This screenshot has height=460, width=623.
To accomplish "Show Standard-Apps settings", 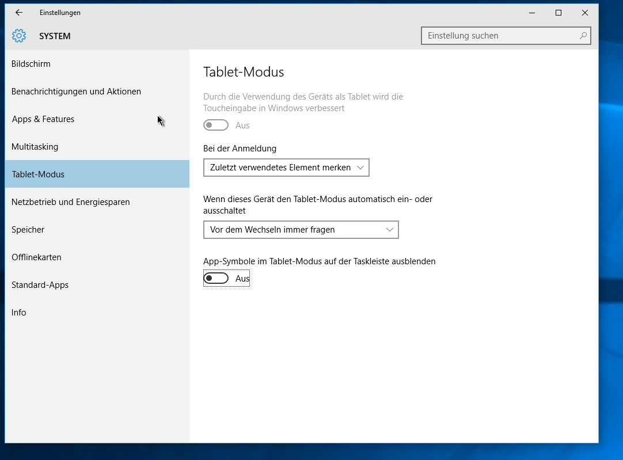I will (97, 285).
